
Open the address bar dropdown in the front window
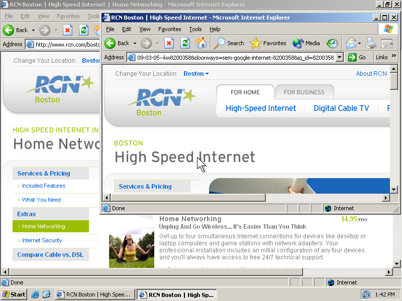(340, 57)
